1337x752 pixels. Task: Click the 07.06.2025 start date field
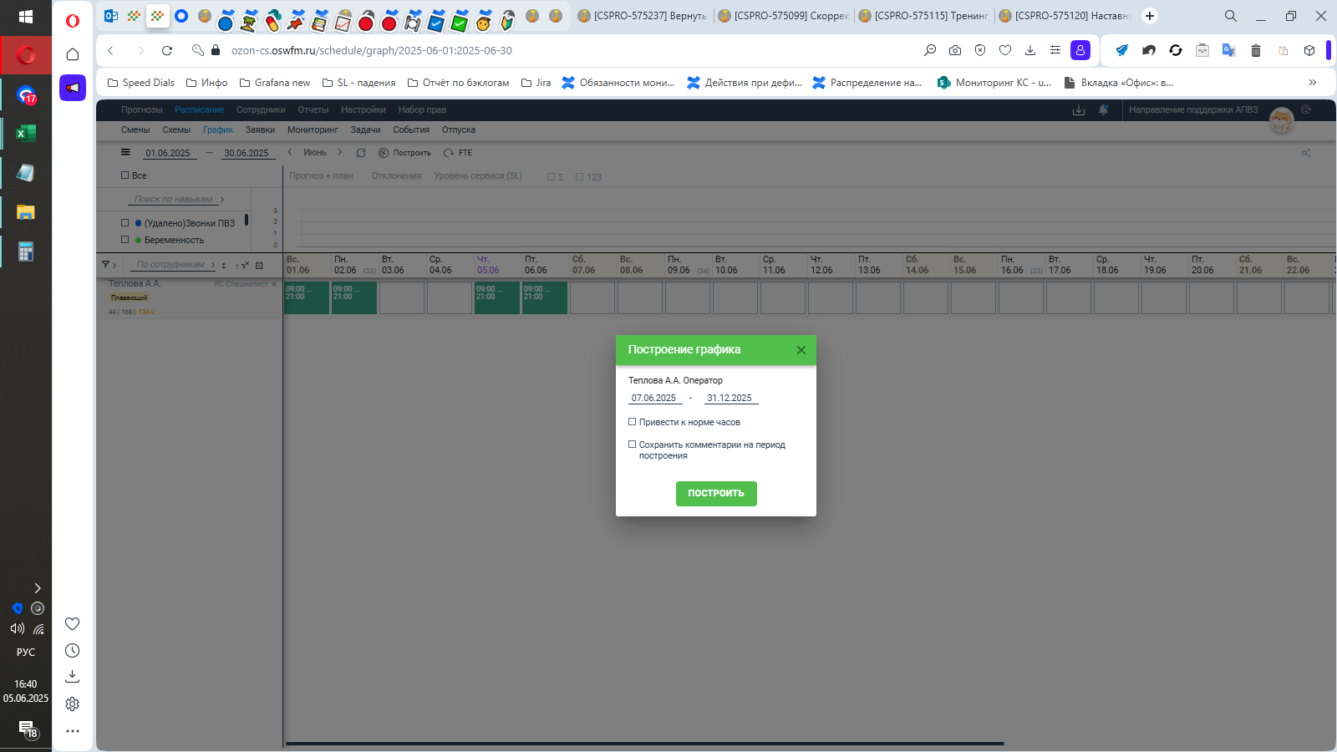654,399
